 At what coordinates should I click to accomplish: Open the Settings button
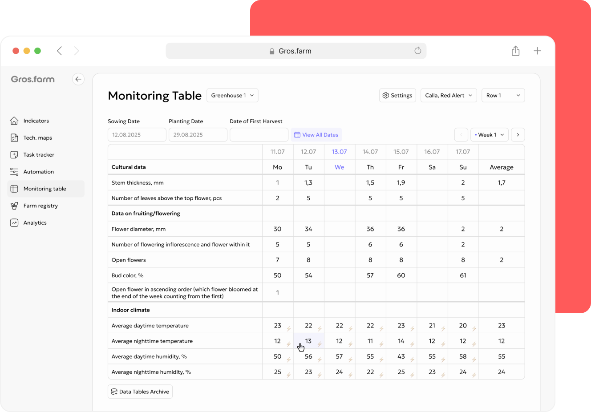coord(397,95)
